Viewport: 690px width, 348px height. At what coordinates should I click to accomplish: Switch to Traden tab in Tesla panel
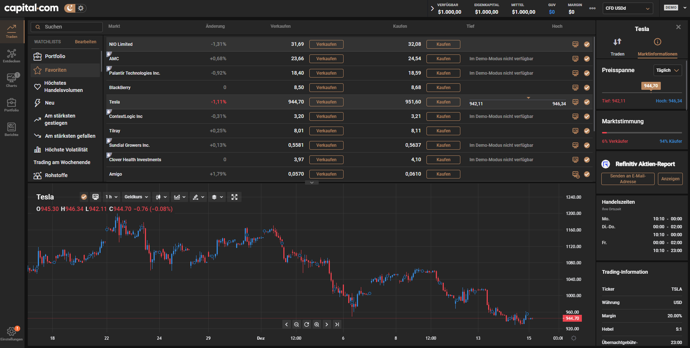tap(617, 47)
